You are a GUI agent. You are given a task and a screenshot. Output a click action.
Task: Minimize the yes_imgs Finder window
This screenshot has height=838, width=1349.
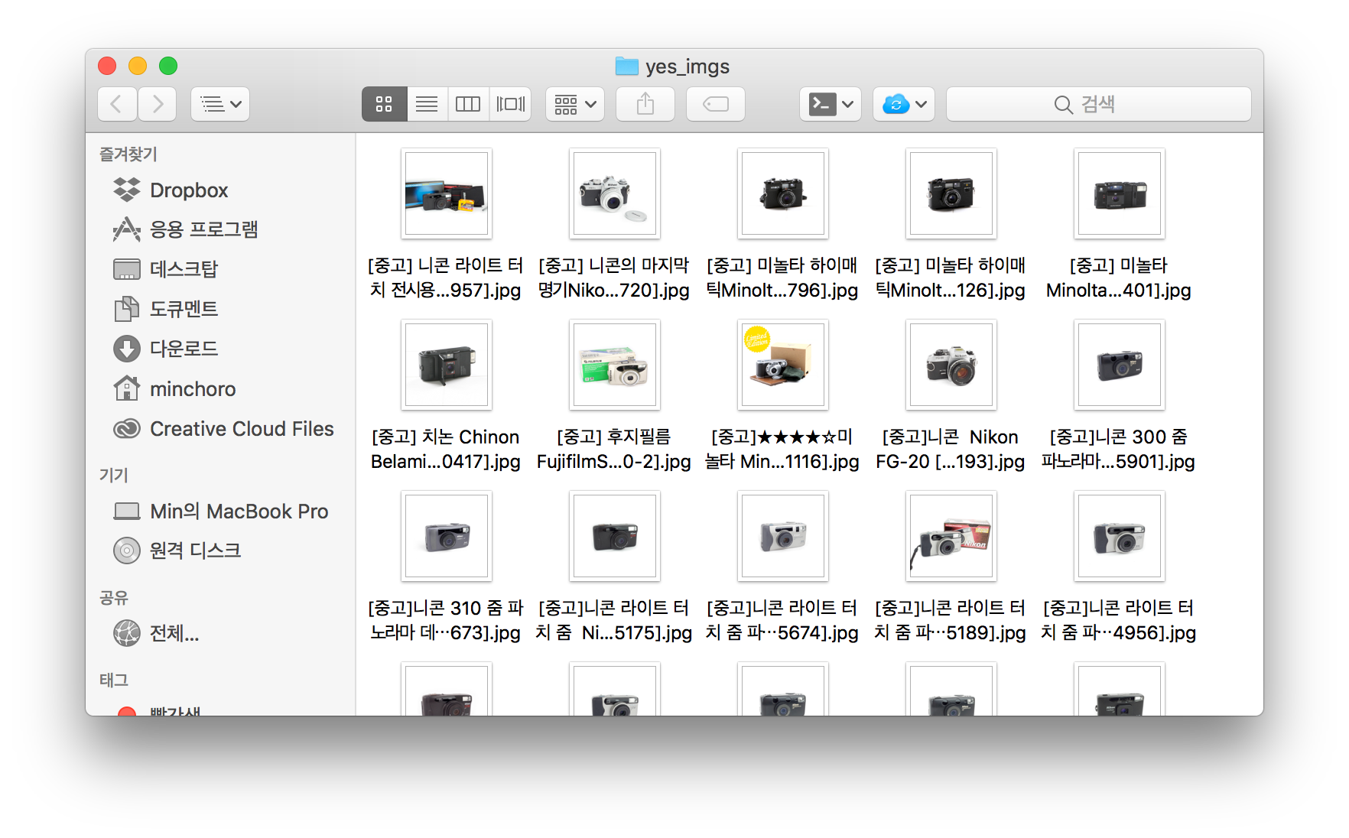[138, 66]
